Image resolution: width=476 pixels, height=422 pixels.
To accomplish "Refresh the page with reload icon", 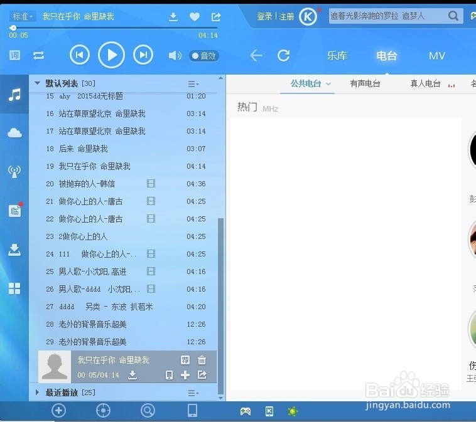I will point(284,55).
